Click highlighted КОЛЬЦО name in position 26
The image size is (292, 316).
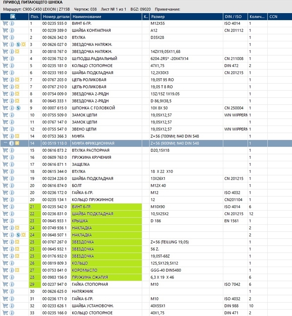click(107, 263)
